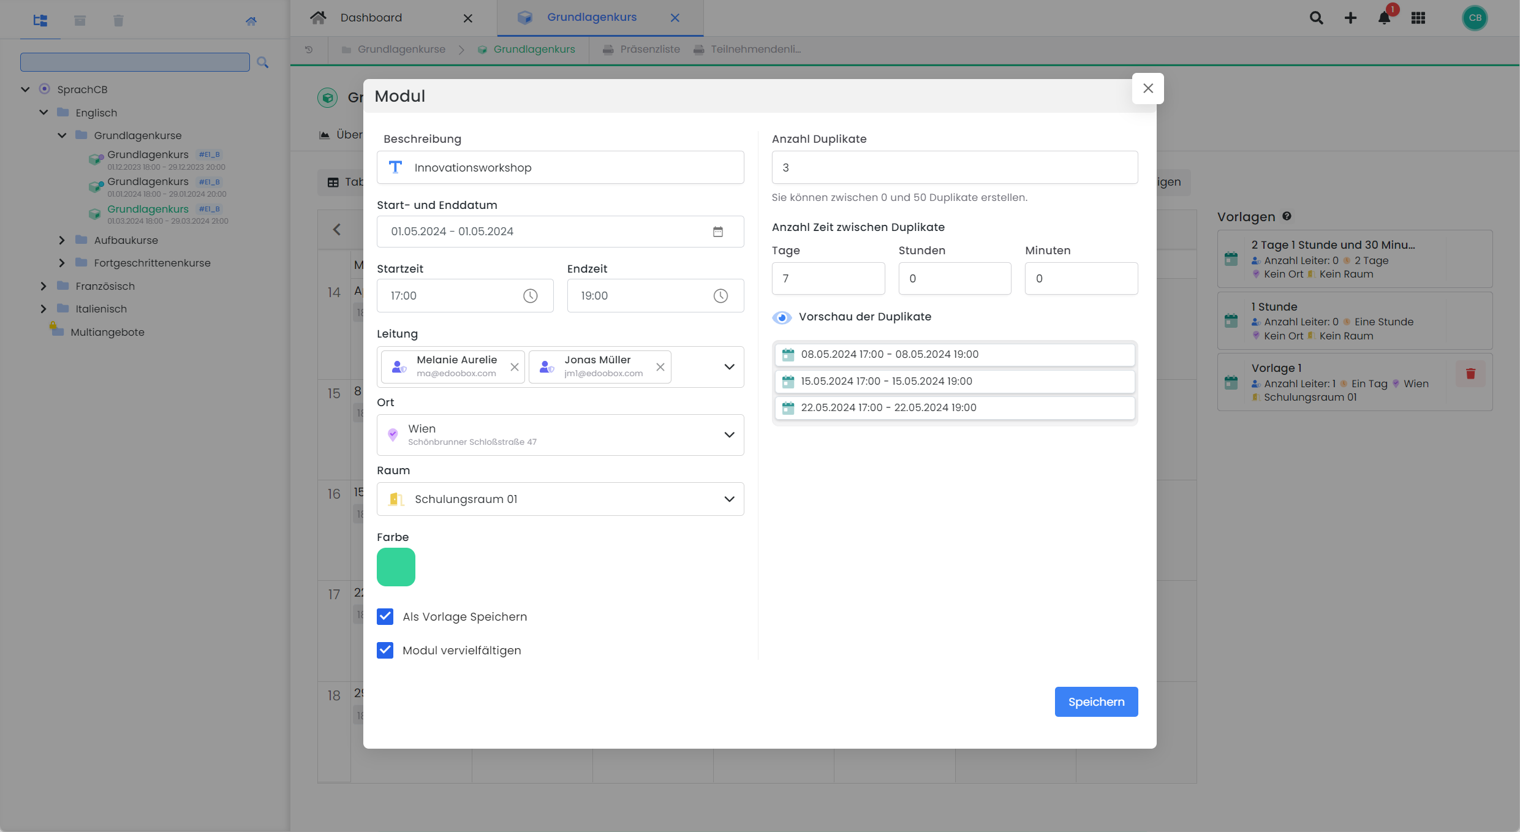Image resolution: width=1520 pixels, height=832 pixels.
Task: Open the global search magnifier
Action: point(1315,18)
